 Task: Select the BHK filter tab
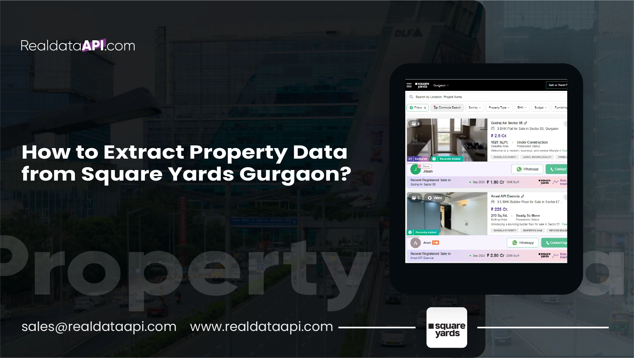(521, 107)
